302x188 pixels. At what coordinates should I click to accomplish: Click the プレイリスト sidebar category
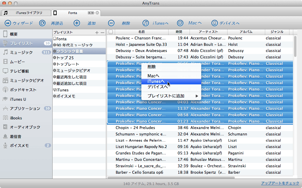coord(26,43)
